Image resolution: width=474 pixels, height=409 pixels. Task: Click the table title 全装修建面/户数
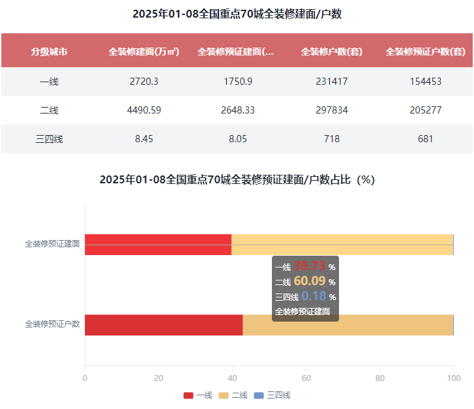click(237, 14)
